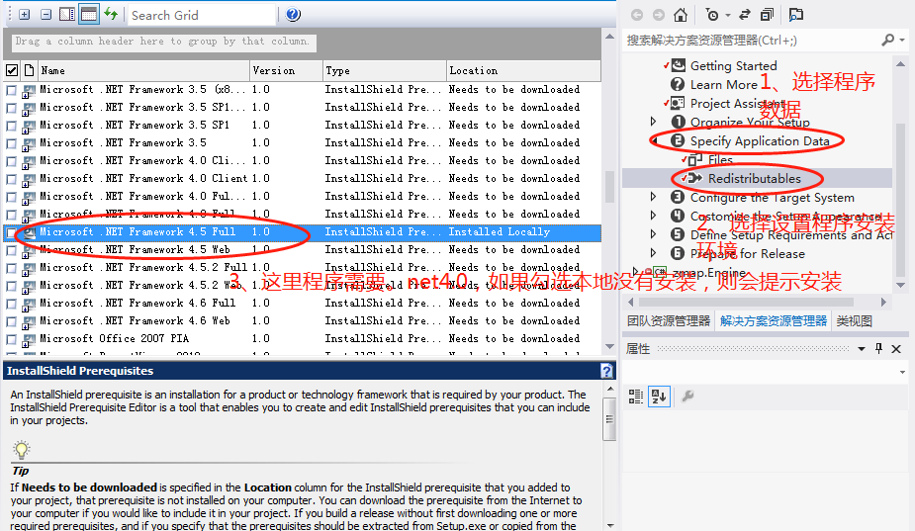Image resolution: width=915 pixels, height=531 pixels.
Task: Select the Redistributables tree item
Action: (754, 179)
